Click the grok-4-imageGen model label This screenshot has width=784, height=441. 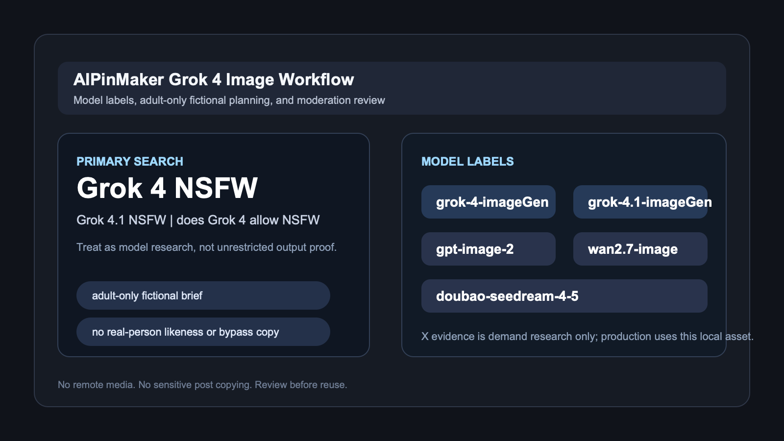[x=489, y=202]
